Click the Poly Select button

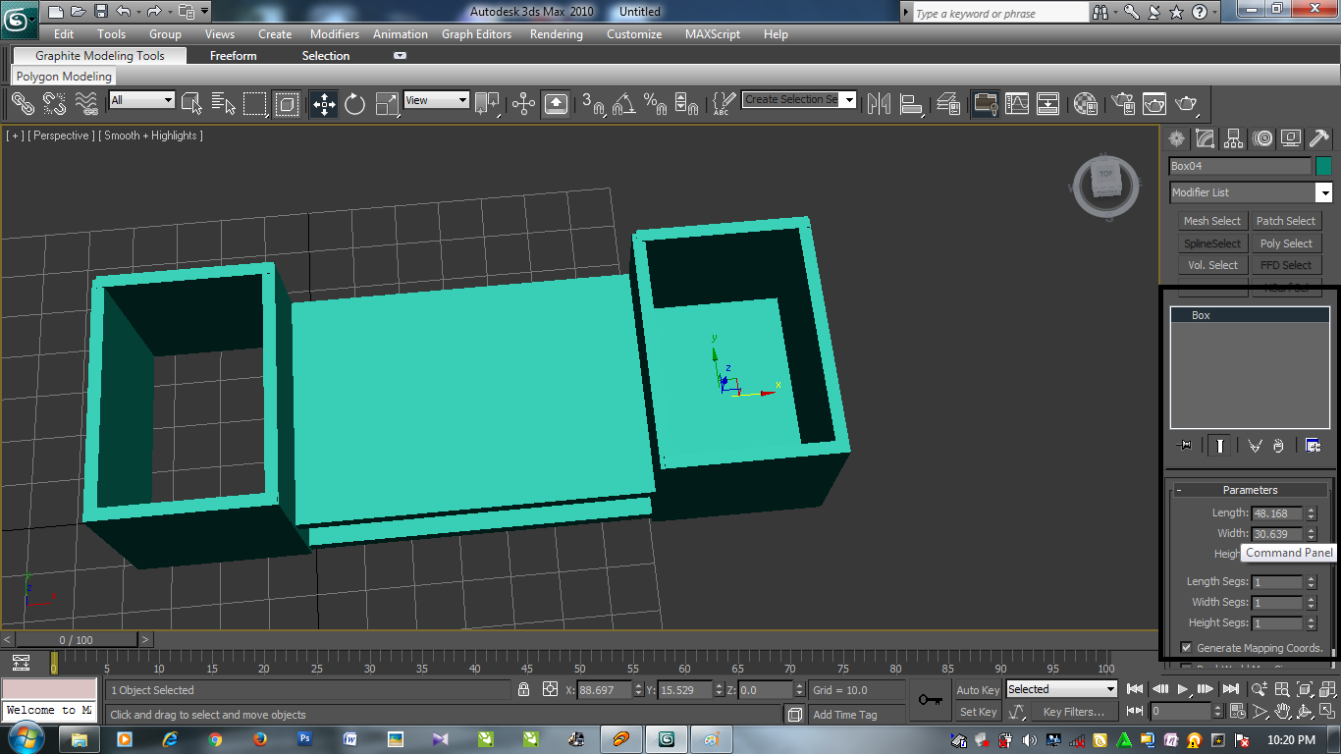pyautogui.click(x=1286, y=242)
